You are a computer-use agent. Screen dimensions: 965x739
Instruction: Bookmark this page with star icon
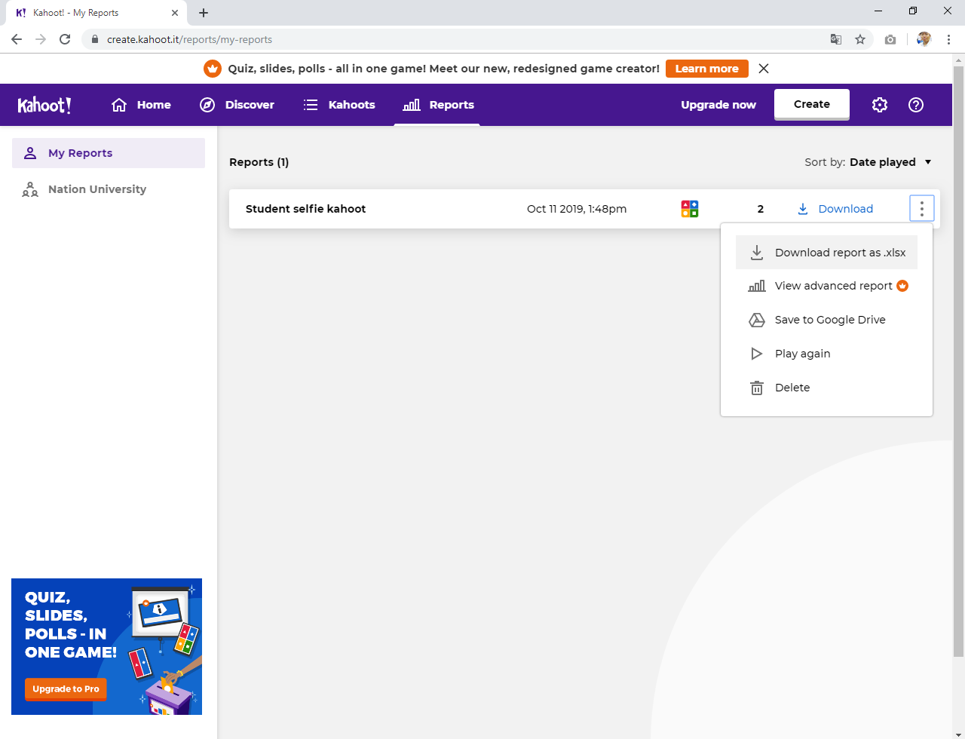(860, 39)
